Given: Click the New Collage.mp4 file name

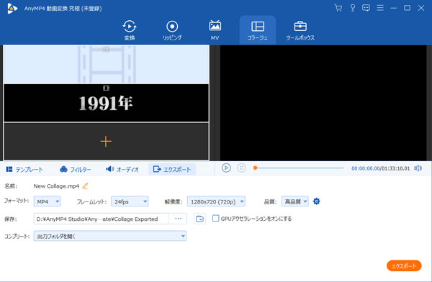Looking at the screenshot, I should [x=56, y=186].
